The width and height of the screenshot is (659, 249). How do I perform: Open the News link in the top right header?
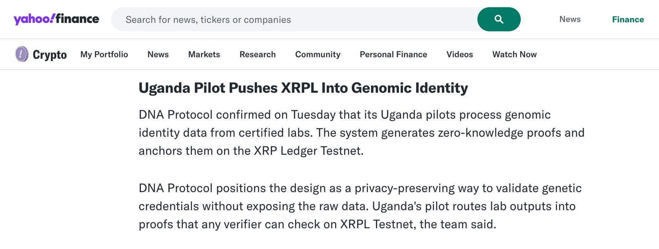pos(570,19)
